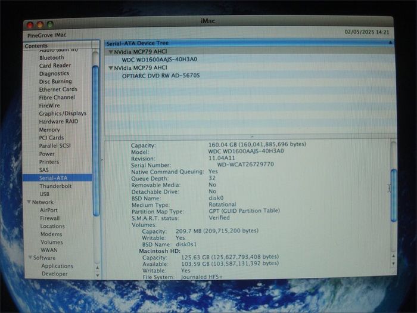Select Parallel SCSI entry
The image size is (417, 313).
click(55, 146)
